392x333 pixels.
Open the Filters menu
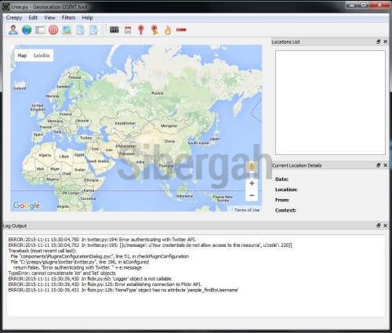(68, 18)
